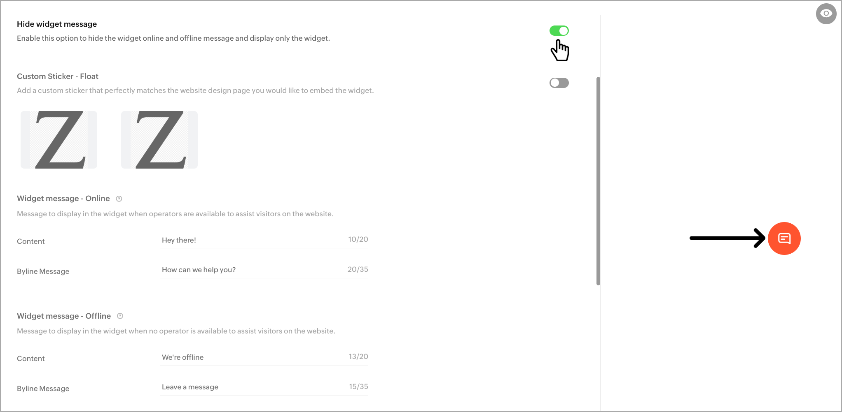Edit the 'Leave a message' byline field
This screenshot has width=842, height=412.
click(264, 387)
